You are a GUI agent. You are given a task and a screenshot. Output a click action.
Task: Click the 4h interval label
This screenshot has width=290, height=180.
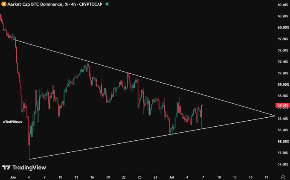[x=73, y=4]
